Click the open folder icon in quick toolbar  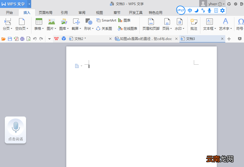4,39
